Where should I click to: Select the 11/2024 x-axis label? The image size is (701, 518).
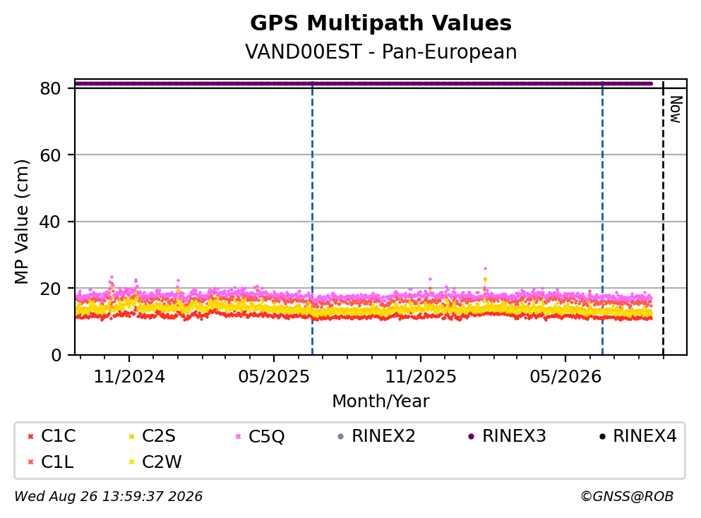click(x=129, y=377)
